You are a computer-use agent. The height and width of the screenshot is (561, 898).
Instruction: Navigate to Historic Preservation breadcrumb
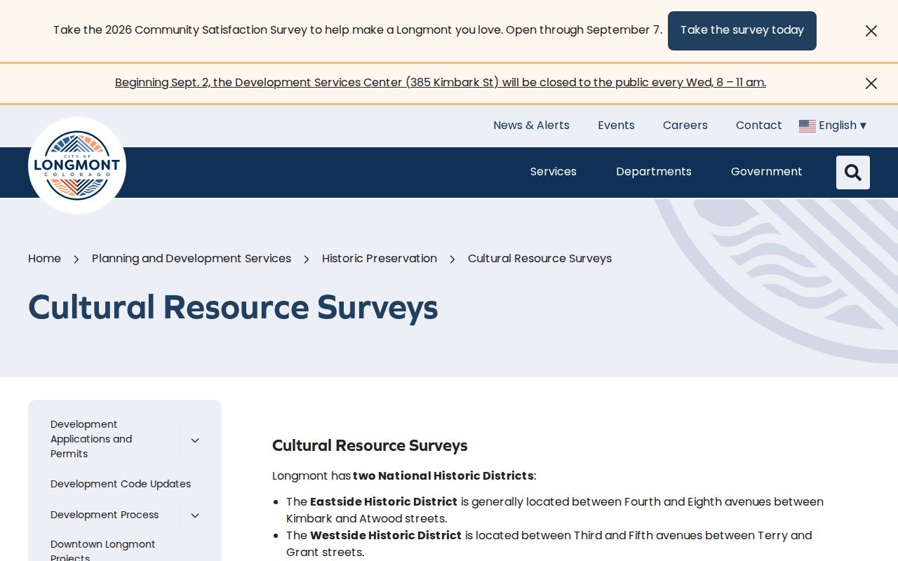tap(380, 259)
